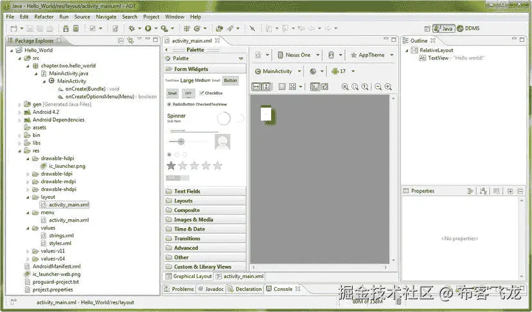Viewport: 532px width, 312px height.
Task: Toggle the show-constraints button in layout toolbar
Action: [x=315, y=86]
